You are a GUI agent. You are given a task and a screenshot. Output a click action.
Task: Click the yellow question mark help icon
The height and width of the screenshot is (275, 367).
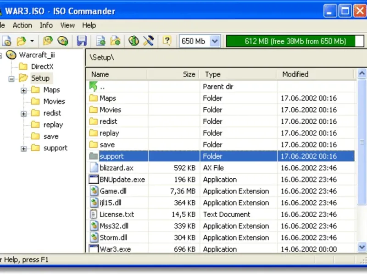pyautogui.click(x=167, y=41)
